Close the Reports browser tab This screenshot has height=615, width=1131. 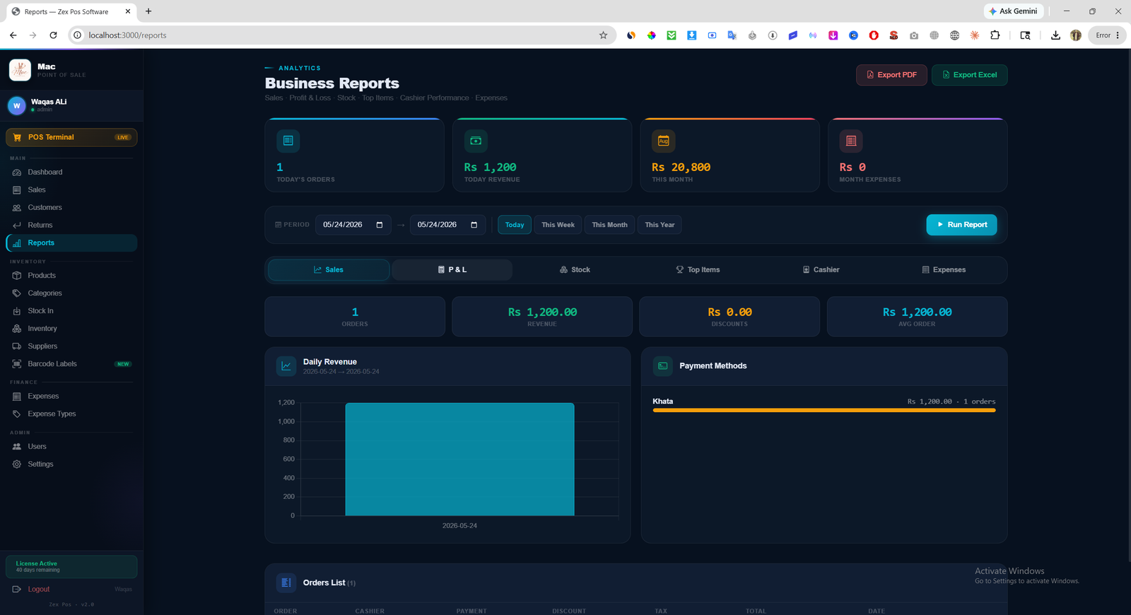point(128,11)
